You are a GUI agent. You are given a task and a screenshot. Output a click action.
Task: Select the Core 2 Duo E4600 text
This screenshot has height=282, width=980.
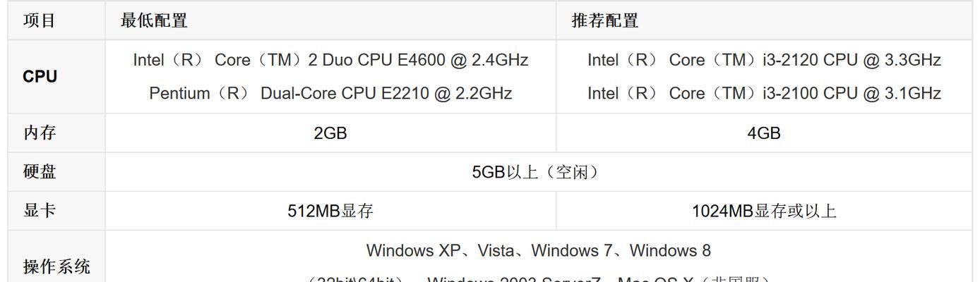click(x=330, y=60)
